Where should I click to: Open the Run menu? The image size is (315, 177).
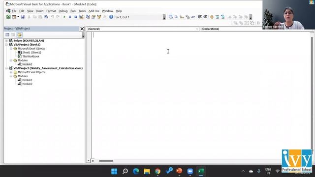73,11
